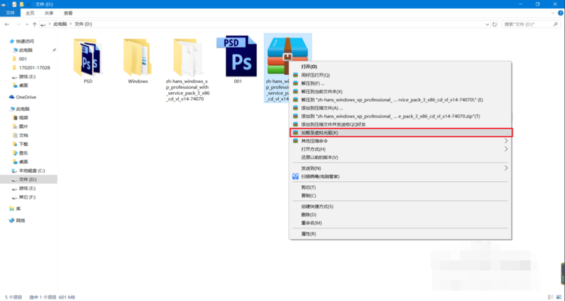Click the icon beside 添加到压缩文件(A)
565x301 pixels.
pyautogui.click(x=295, y=108)
